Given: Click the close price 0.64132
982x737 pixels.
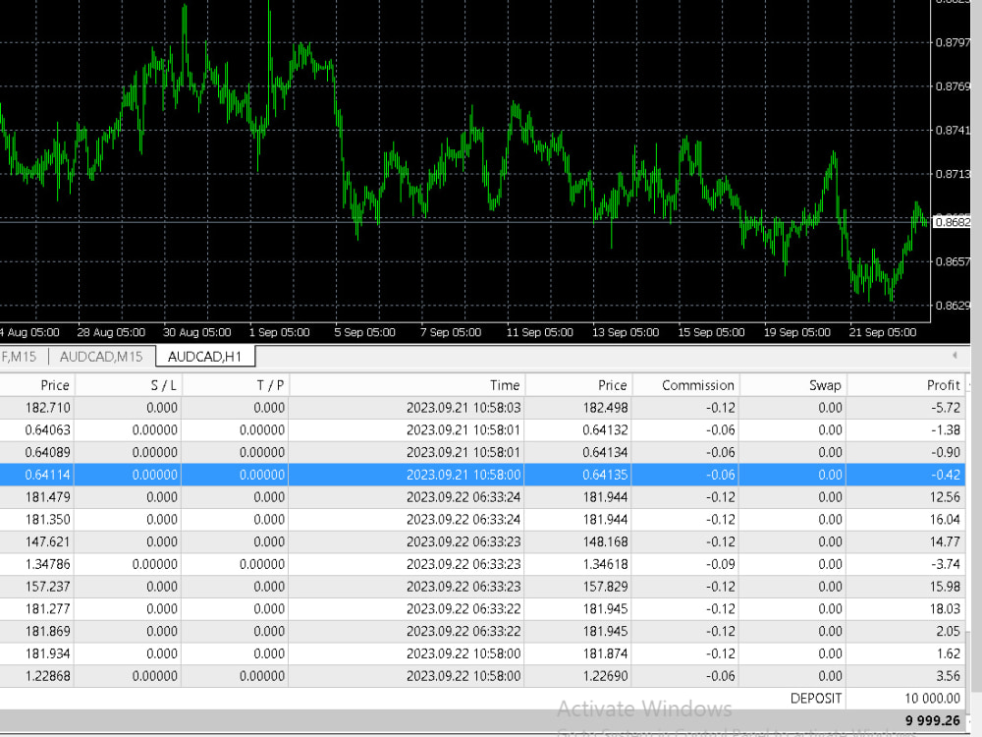Looking at the screenshot, I should (605, 430).
